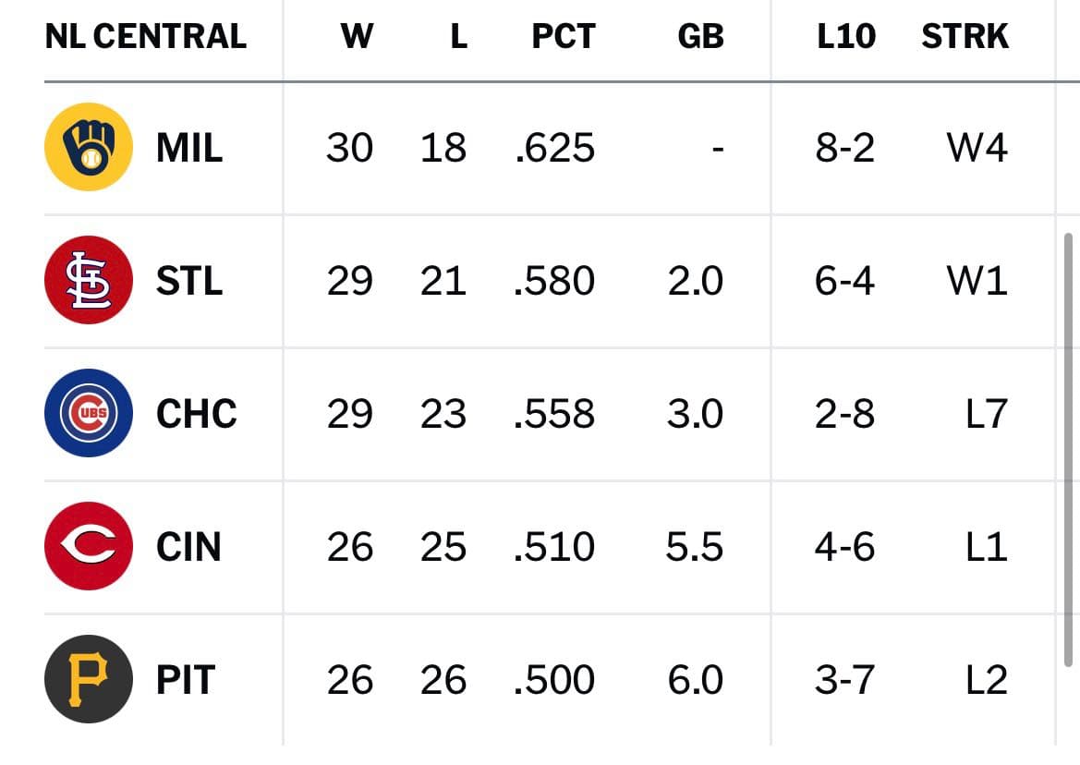This screenshot has height=765, width=1080.
Task: Sort standings by the STRK column header
Action: point(965,36)
